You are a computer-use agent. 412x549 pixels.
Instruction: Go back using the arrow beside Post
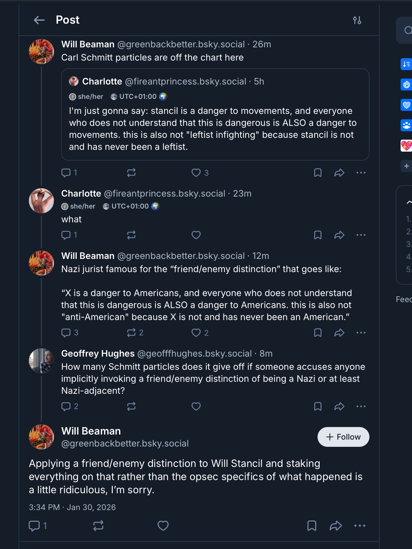click(39, 20)
